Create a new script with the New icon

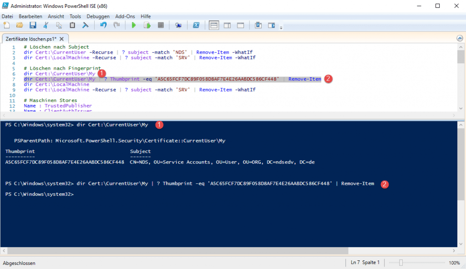pyautogui.click(x=6, y=25)
